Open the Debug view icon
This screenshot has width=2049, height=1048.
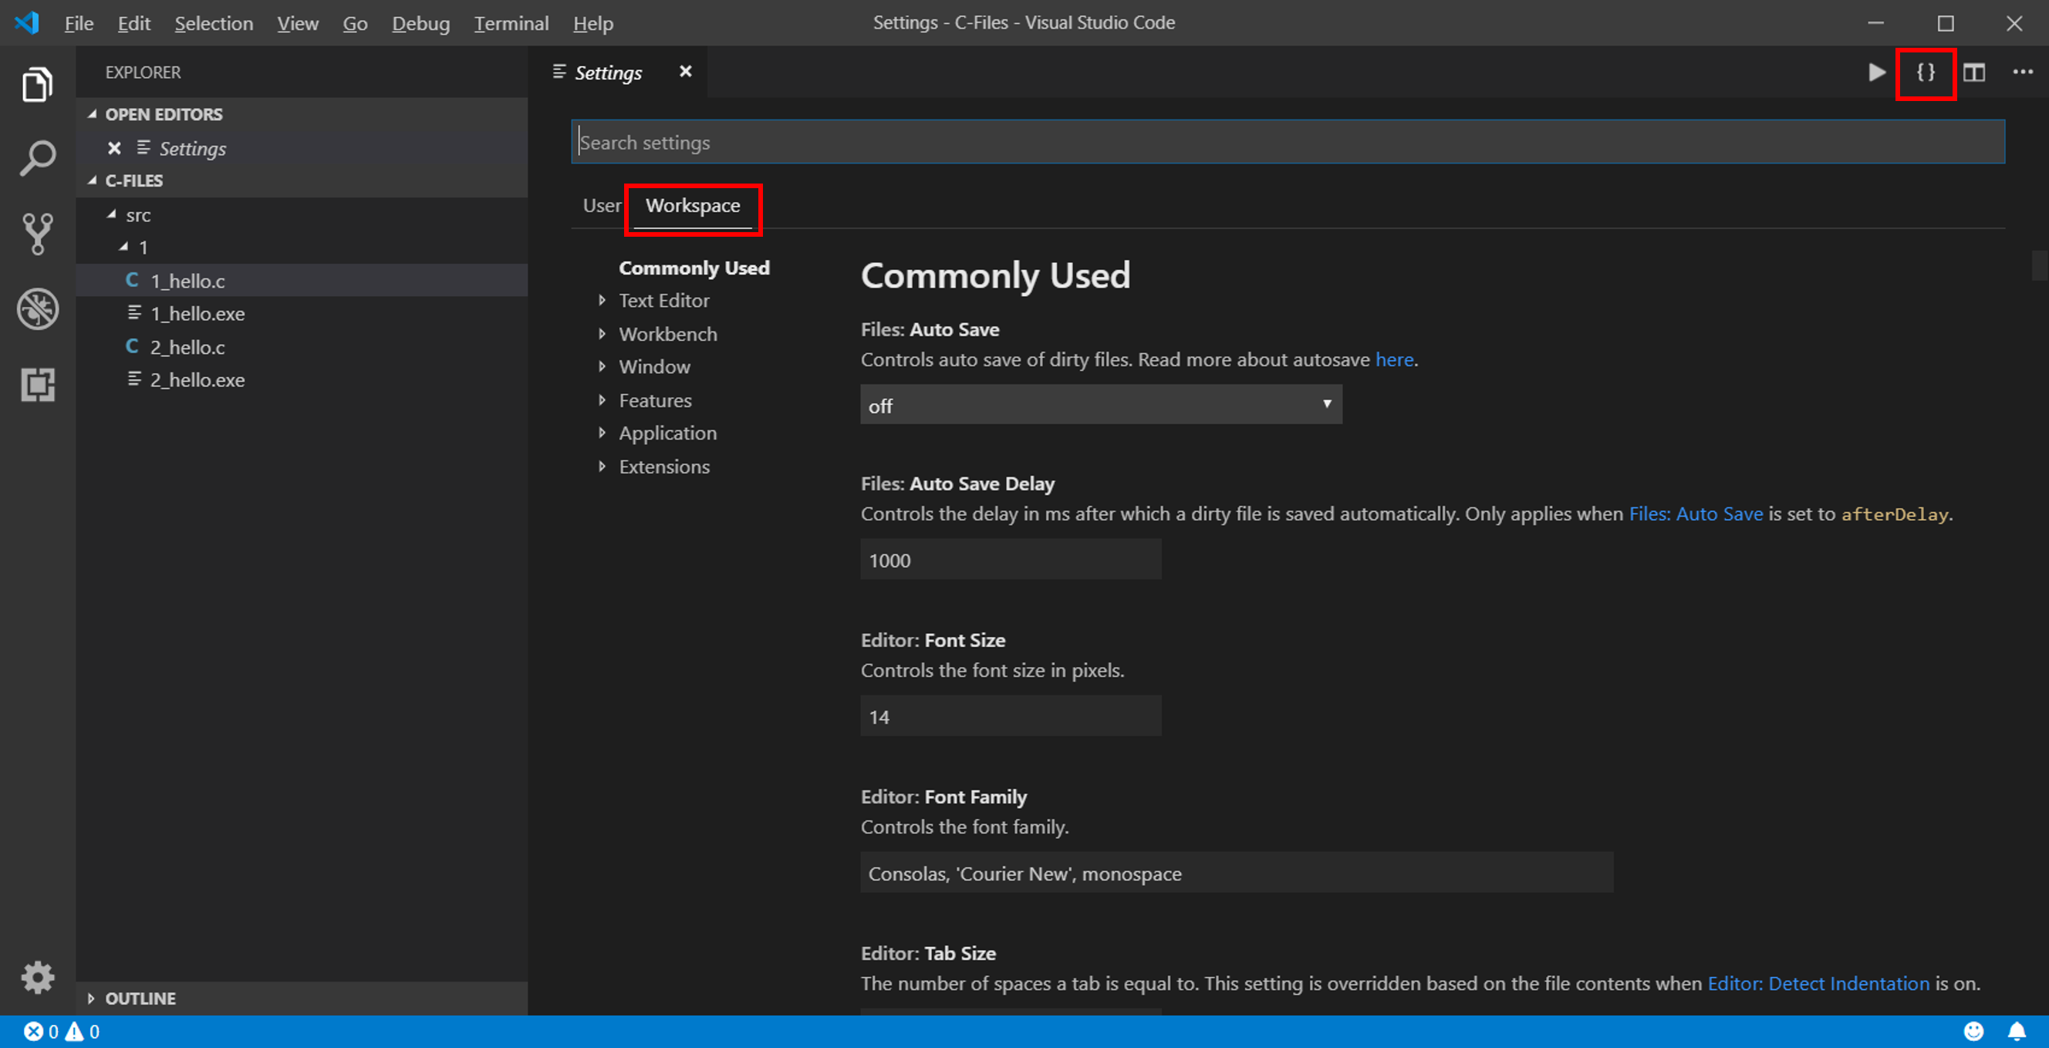point(37,308)
